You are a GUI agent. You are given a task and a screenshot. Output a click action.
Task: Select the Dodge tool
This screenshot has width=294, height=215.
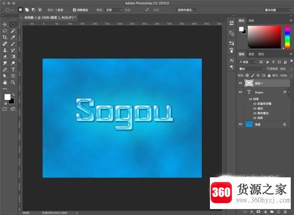click(x=13, y=63)
